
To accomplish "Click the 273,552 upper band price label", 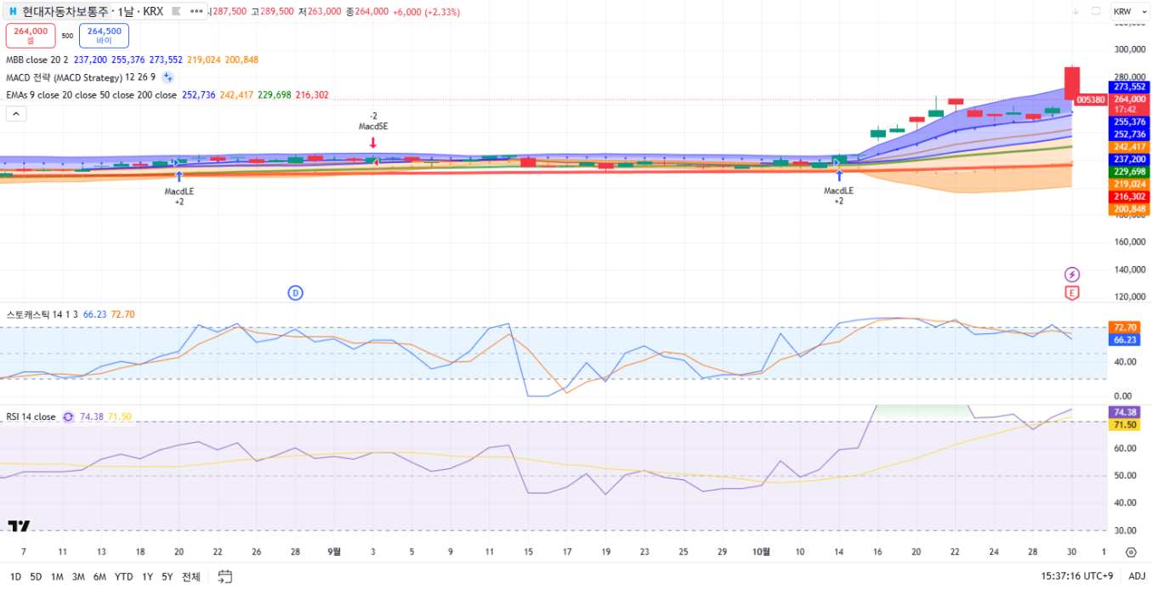I will [1129, 87].
